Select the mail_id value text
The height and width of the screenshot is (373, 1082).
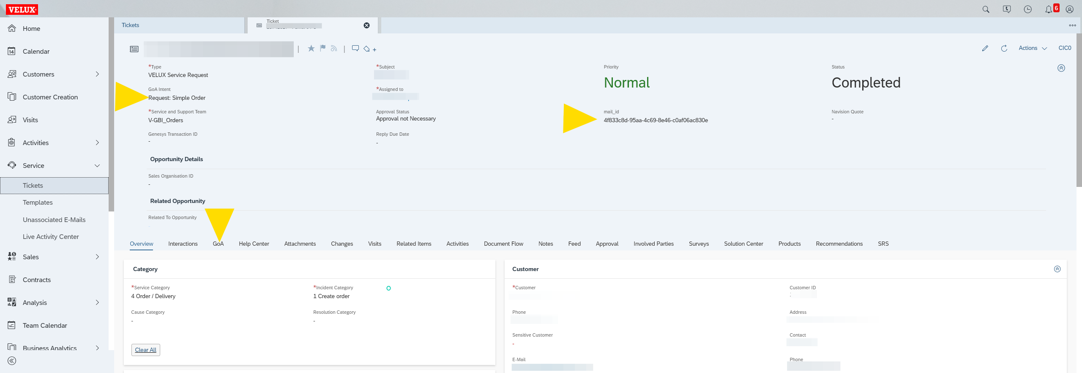[656, 121]
